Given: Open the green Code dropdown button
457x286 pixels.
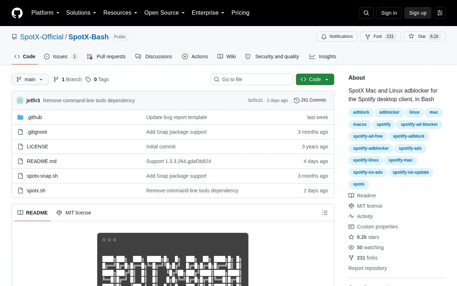Looking at the screenshot, I should pyautogui.click(x=315, y=79).
